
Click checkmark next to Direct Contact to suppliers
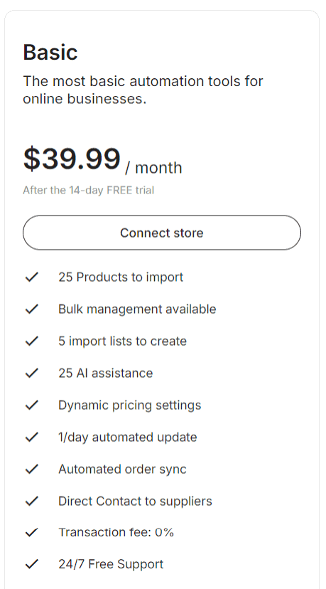[32, 501]
